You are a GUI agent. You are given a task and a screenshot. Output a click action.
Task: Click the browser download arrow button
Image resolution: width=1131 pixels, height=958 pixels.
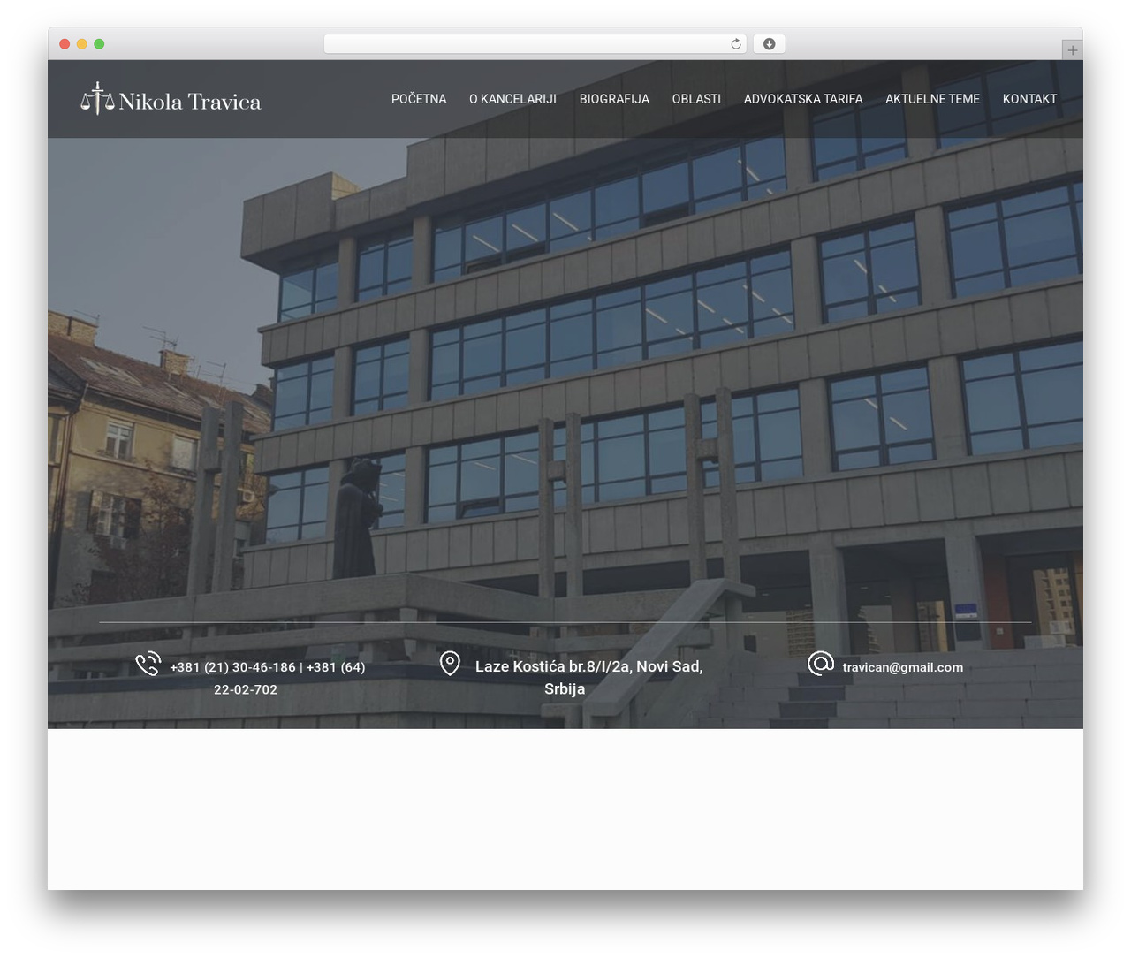coord(769,44)
